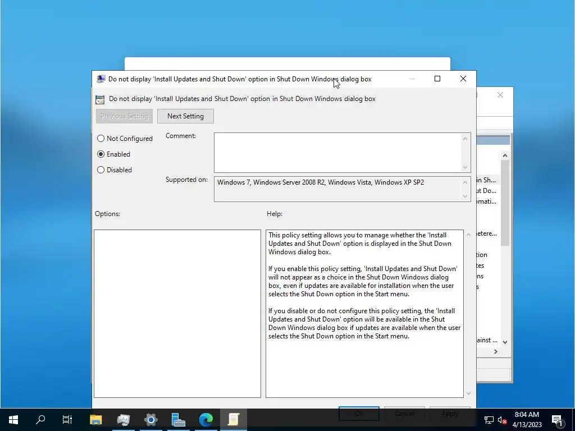Click the Supported on text field
575x431 pixels.
337,189
